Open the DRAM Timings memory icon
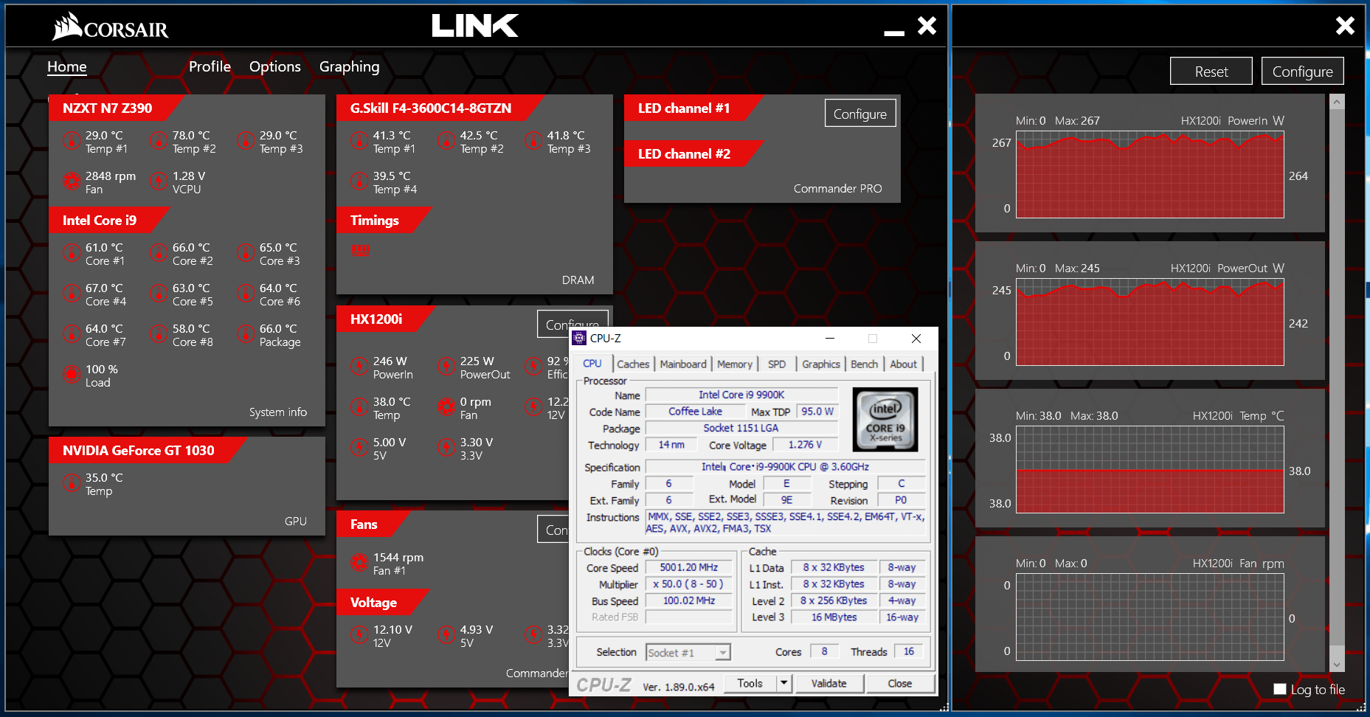Screen dimensions: 1370x717 361,251
